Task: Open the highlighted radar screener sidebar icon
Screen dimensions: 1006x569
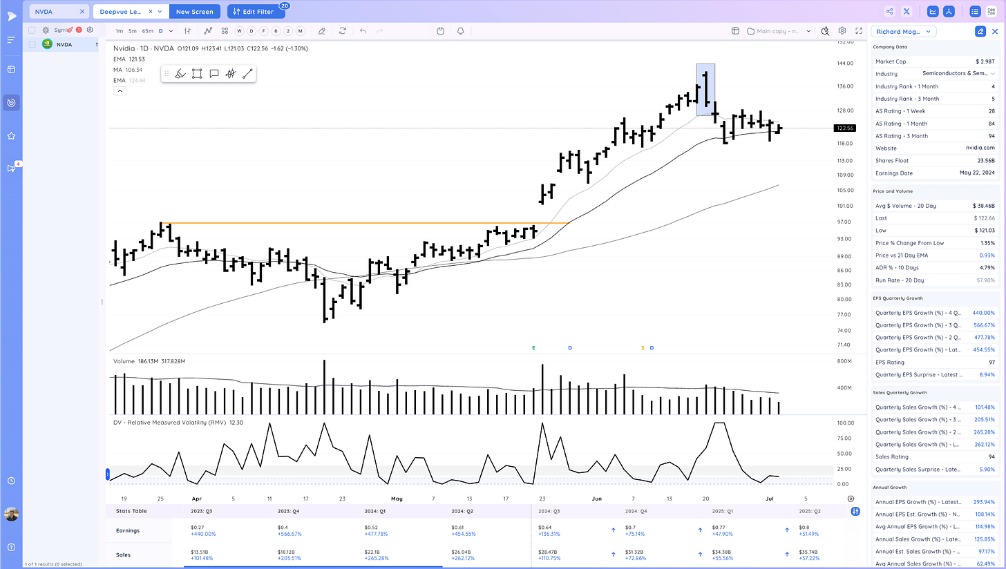Action: click(11, 103)
